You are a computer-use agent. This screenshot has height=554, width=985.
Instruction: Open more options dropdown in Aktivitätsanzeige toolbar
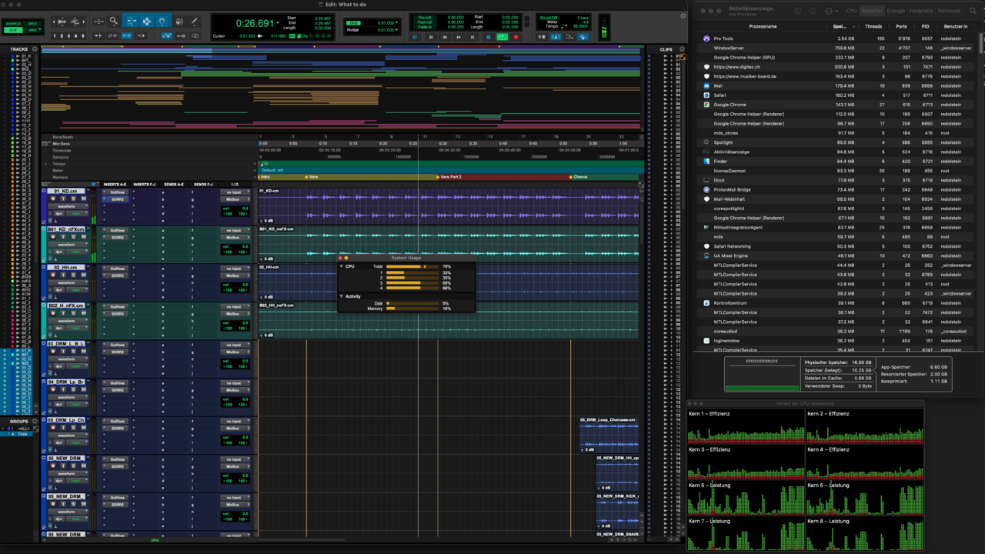(831, 11)
